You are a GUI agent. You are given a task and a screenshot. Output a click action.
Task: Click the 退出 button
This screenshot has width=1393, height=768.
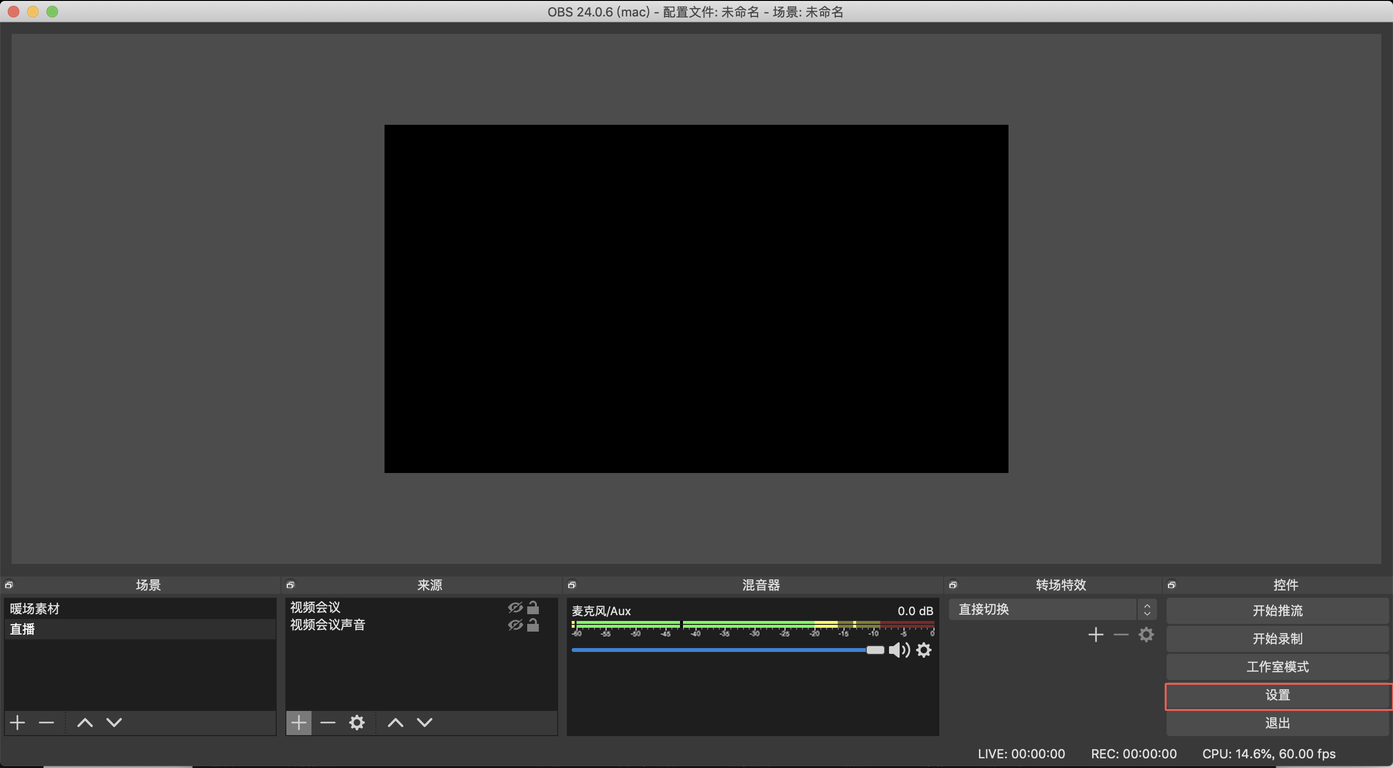1277,723
